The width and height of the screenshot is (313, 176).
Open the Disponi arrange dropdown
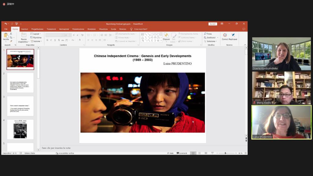(x=166, y=37)
